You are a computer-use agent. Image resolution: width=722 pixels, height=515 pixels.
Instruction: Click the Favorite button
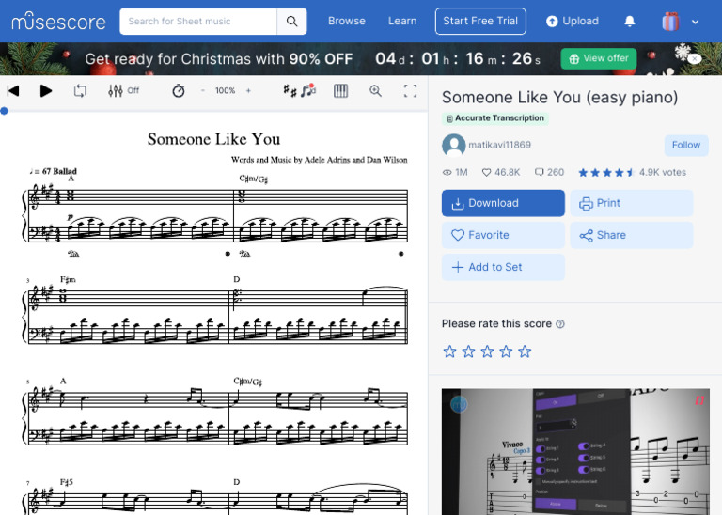tap(503, 235)
